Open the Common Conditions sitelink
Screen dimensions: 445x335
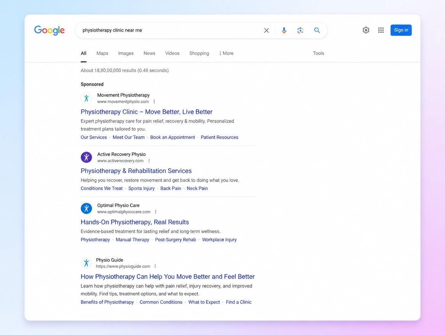161,302
